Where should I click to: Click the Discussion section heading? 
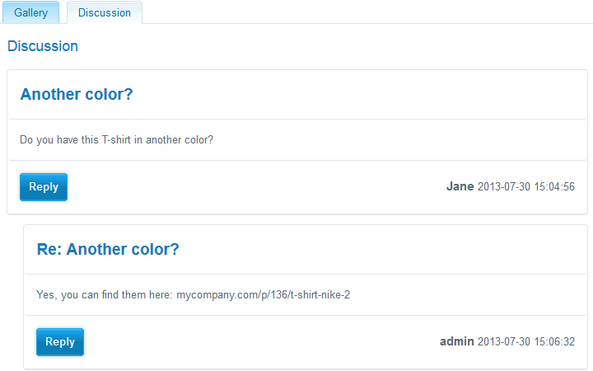[x=43, y=46]
